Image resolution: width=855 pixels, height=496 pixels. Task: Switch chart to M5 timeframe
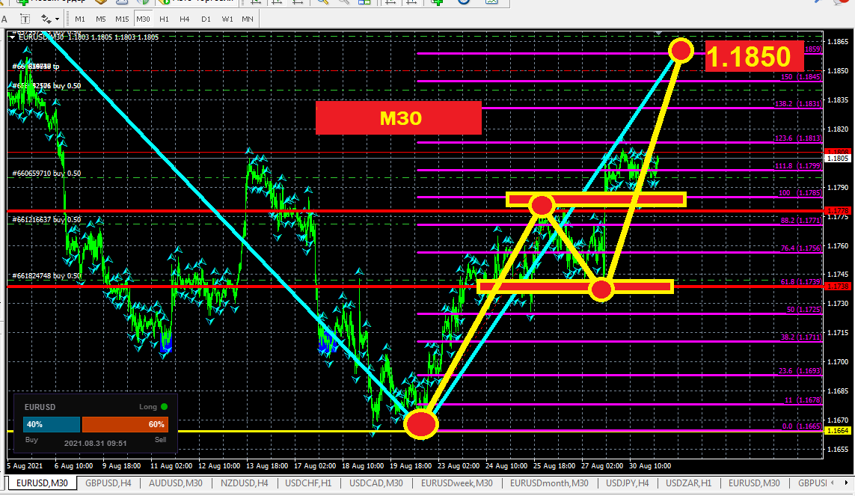[x=101, y=19]
